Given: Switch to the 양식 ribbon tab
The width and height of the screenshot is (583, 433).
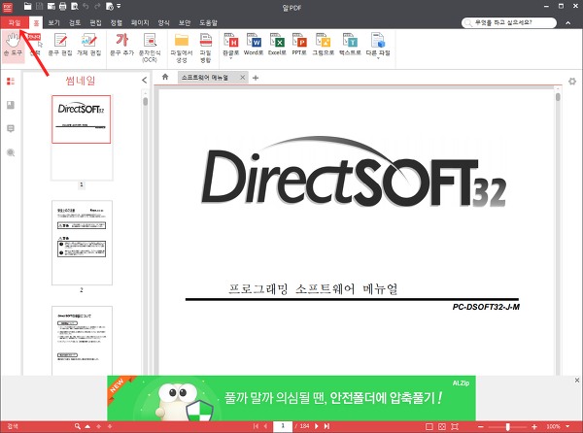Looking at the screenshot, I should (x=163, y=22).
